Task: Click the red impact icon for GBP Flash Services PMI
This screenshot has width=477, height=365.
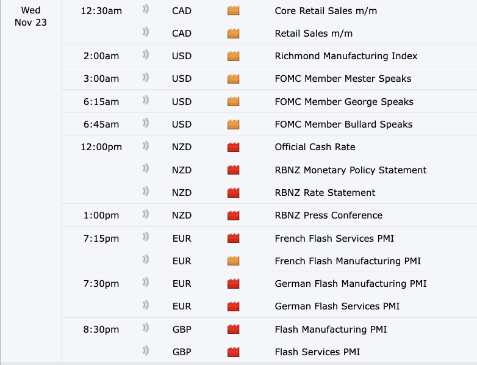Action: [232, 352]
